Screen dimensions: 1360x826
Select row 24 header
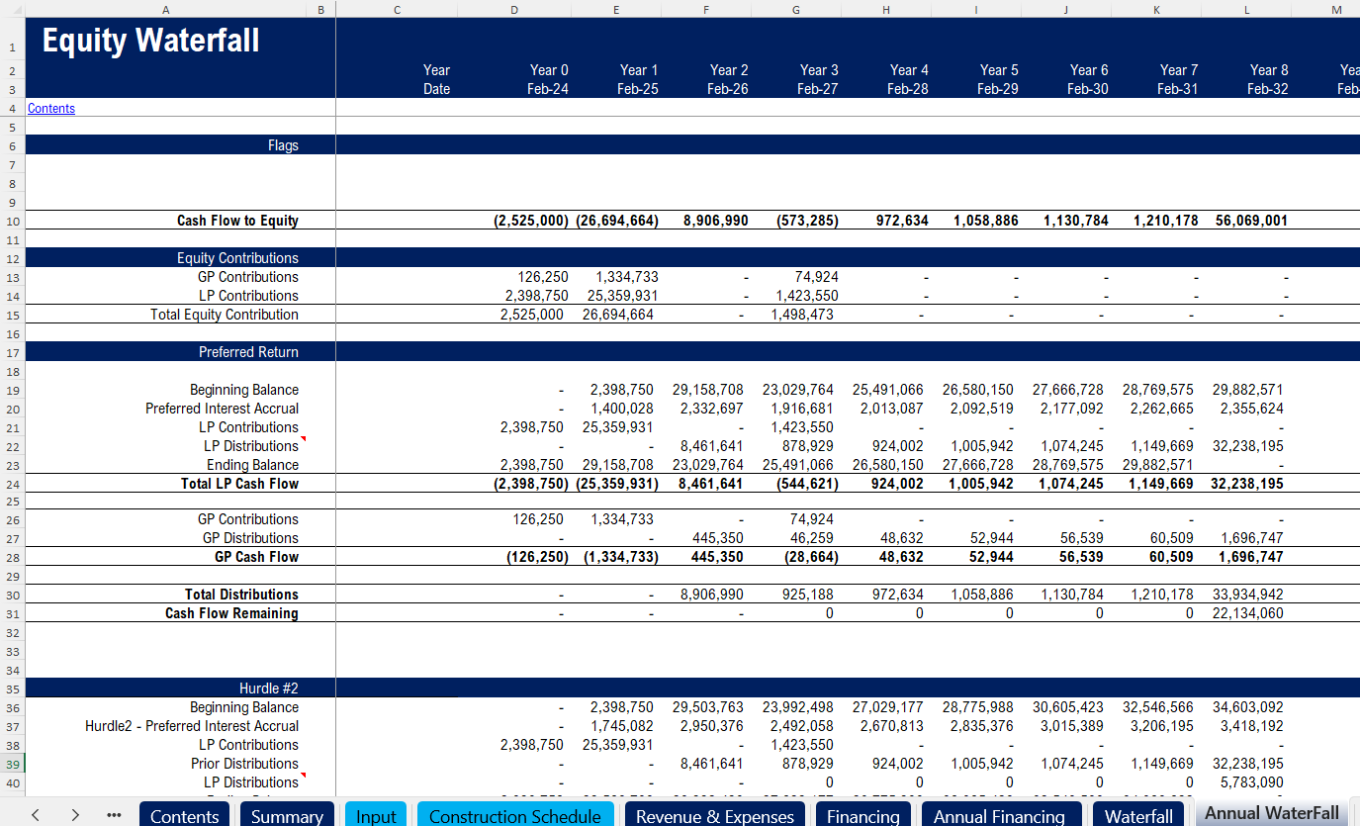pos(12,484)
